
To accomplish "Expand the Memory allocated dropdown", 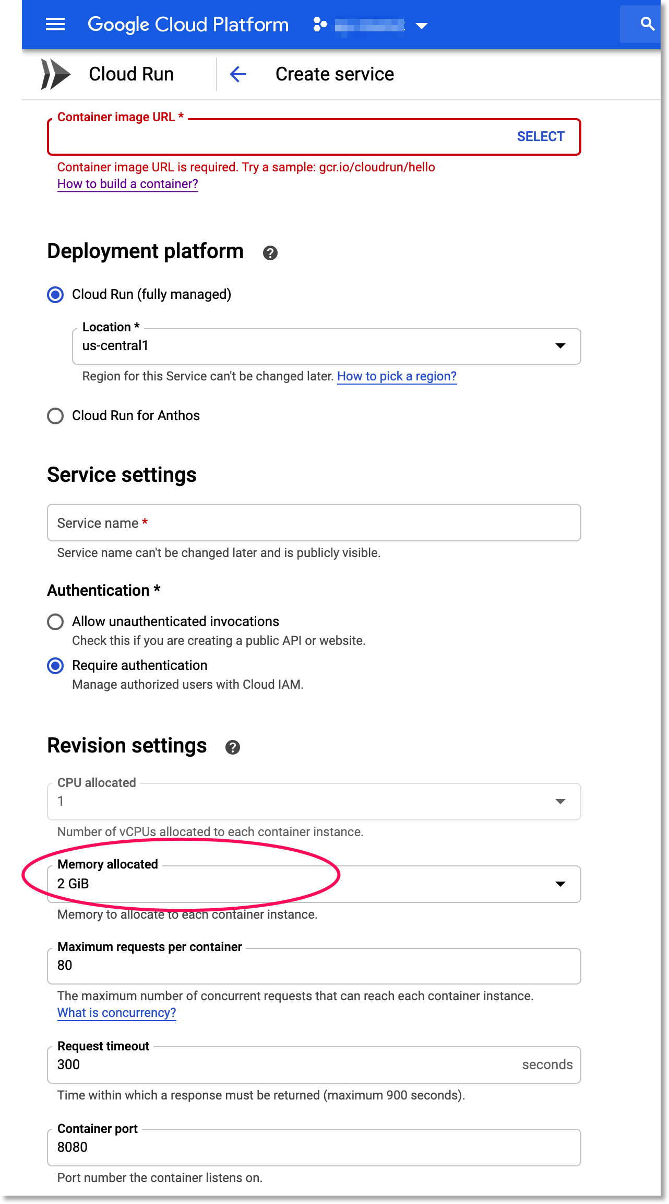I will [314, 884].
